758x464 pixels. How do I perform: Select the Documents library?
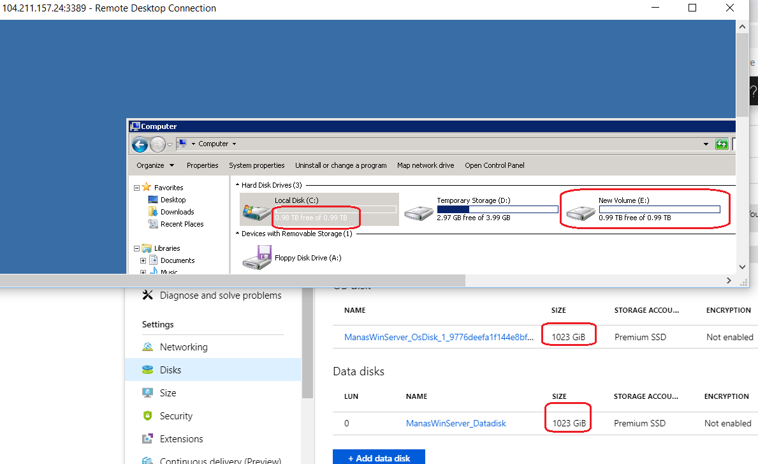coord(177,260)
